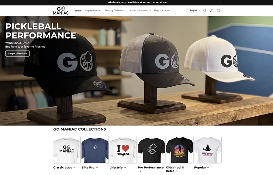Open the Contact menu item
This screenshot has height=175, width=273.
[x=166, y=10]
